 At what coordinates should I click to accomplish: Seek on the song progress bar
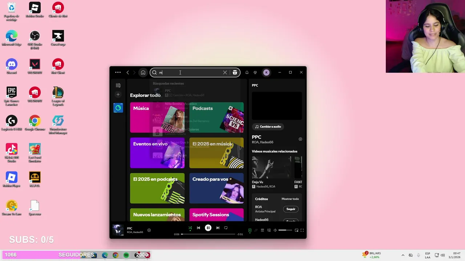208,234
